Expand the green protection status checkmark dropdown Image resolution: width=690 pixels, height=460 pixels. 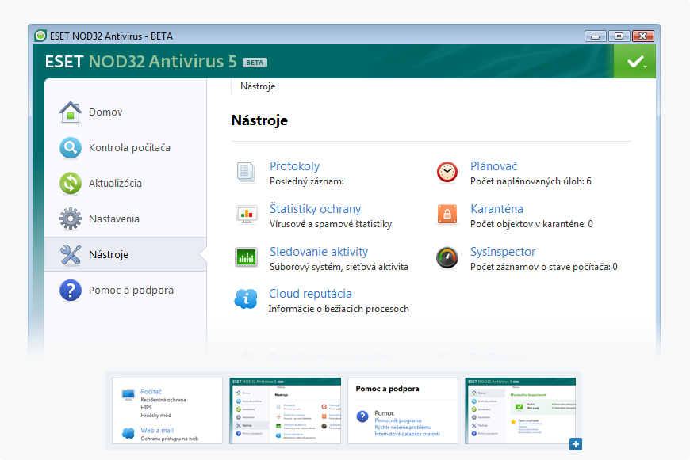coord(634,62)
